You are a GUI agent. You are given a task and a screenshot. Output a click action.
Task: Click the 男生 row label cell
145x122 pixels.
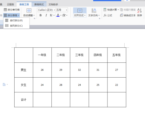[x=24, y=70]
